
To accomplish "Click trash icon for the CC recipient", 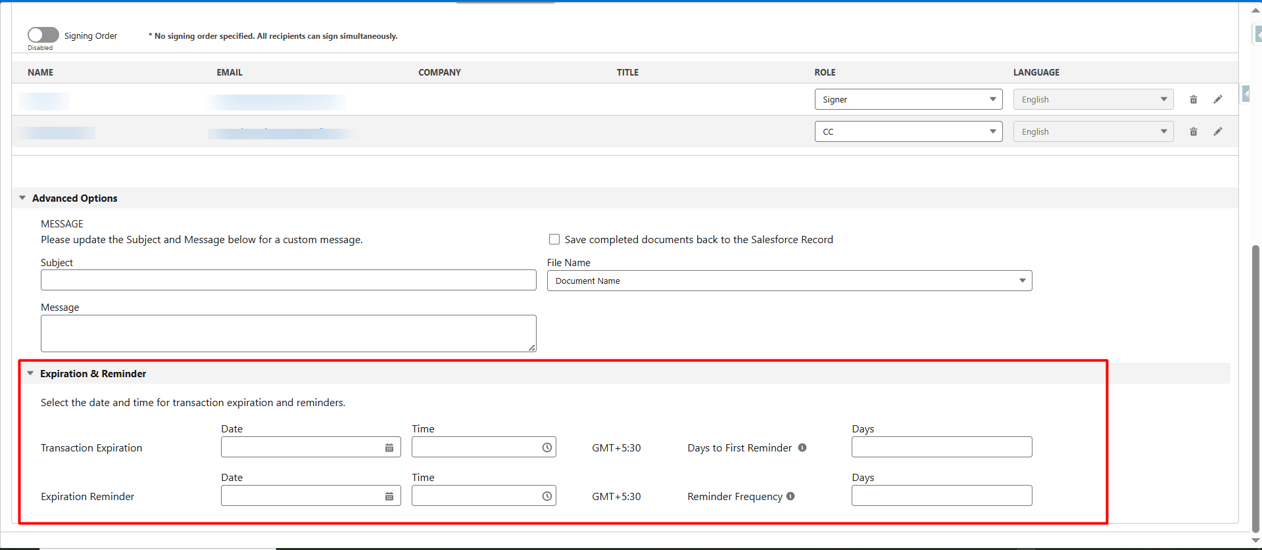I will [x=1193, y=132].
